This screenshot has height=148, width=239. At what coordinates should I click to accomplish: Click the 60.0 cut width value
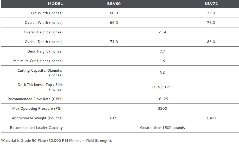click(114, 13)
